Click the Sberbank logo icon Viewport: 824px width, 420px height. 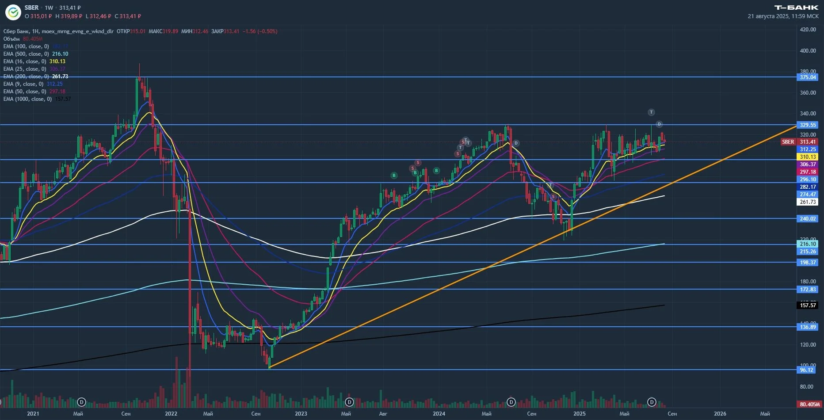(x=13, y=12)
